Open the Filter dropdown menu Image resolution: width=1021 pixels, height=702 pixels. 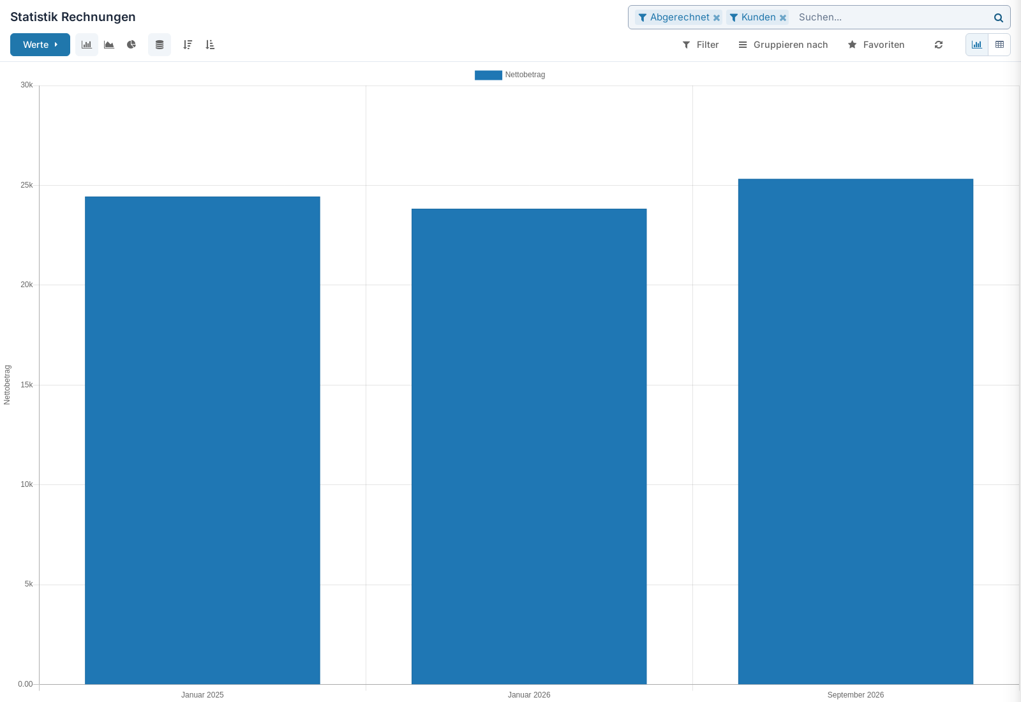click(x=701, y=45)
